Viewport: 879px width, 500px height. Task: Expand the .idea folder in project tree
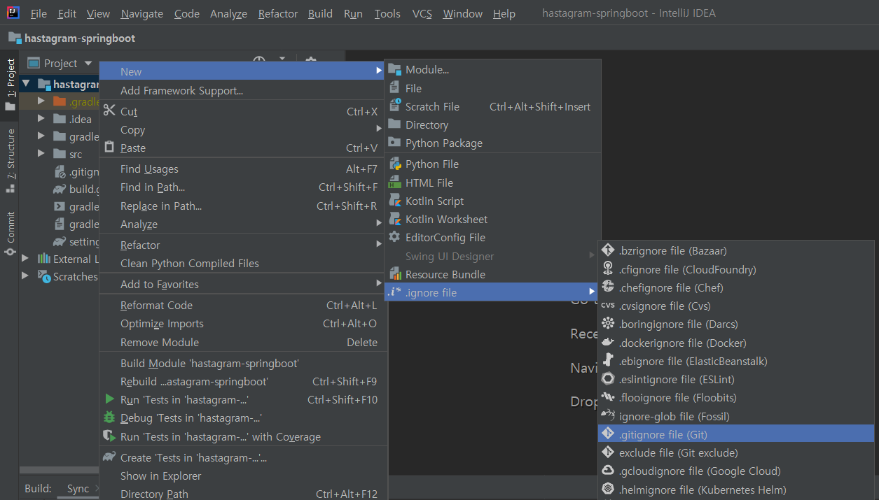[x=41, y=119]
